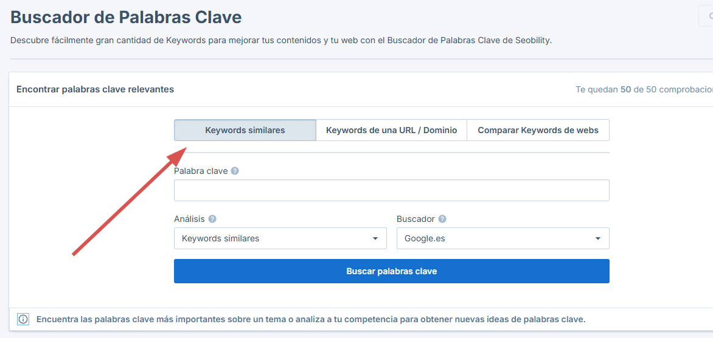Click the Encuentra las palabras clave tip text
The image size is (713, 338).
coord(311,319)
